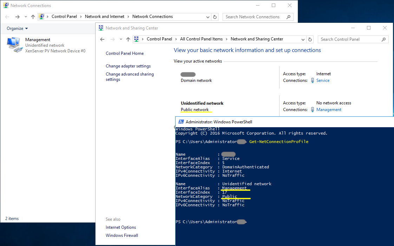Expand the Network Connections address bar dropdown

[x=208, y=17]
